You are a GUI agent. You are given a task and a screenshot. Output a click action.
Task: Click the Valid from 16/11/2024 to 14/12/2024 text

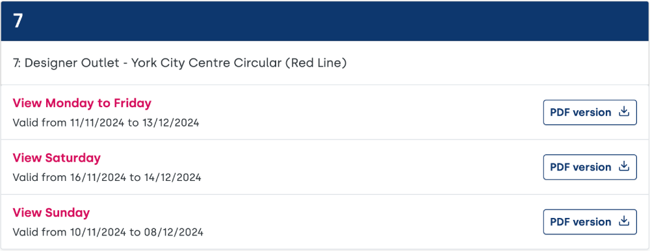107,178
